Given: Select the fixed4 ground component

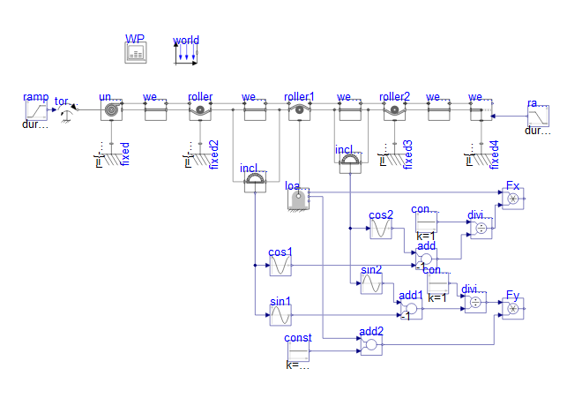Looking at the screenshot, I should coord(481,159).
